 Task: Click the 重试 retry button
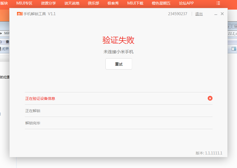[119, 64]
